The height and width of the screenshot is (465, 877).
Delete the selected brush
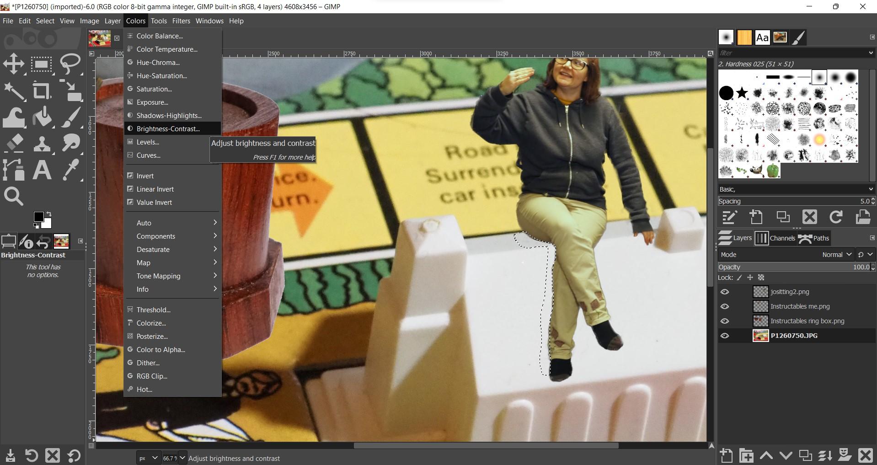pyautogui.click(x=809, y=217)
